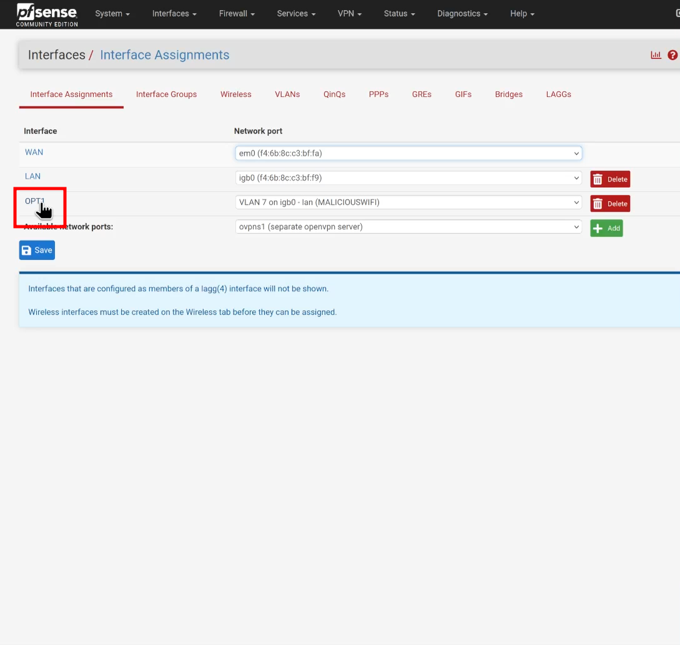Switch to the VLANs tab
The height and width of the screenshot is (645, 680).
tap(287, 94)
